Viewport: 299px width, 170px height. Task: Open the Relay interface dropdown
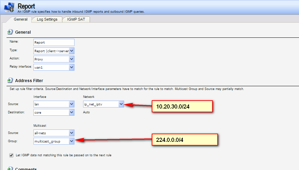tap(72, 67)
